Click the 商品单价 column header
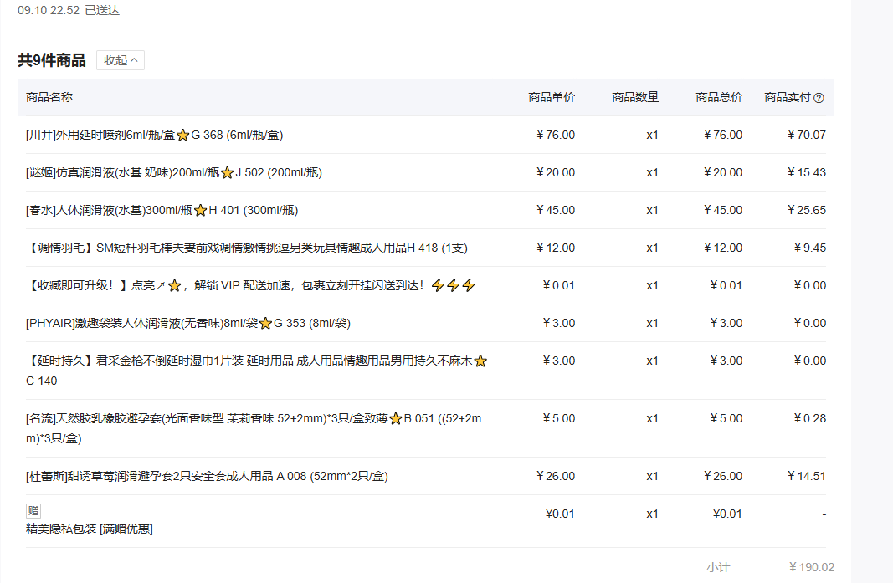Viewport: 893px width, 583px height. pos(552,97)
